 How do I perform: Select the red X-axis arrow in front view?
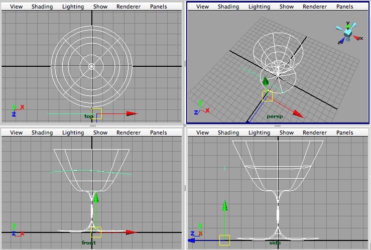pyautogui.click(x=131, y=232)
